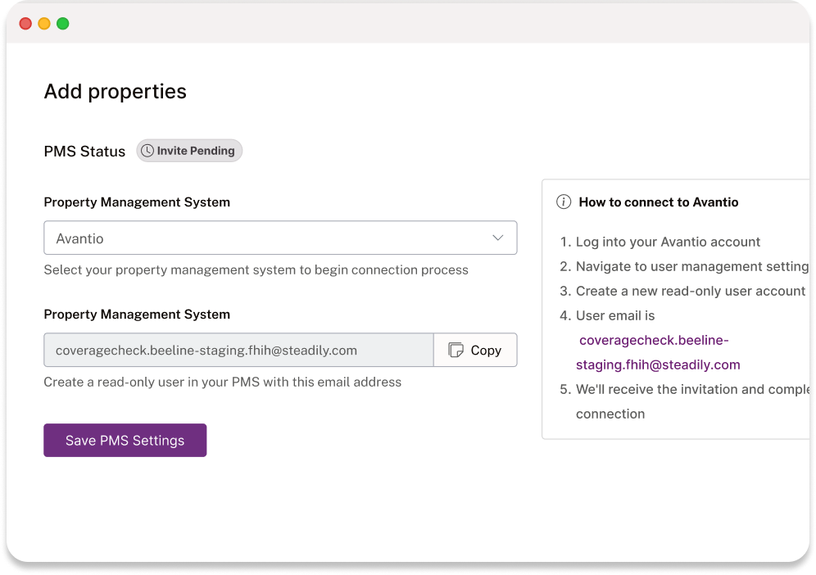Click the info icon beside How to connect

pos(564,201)
